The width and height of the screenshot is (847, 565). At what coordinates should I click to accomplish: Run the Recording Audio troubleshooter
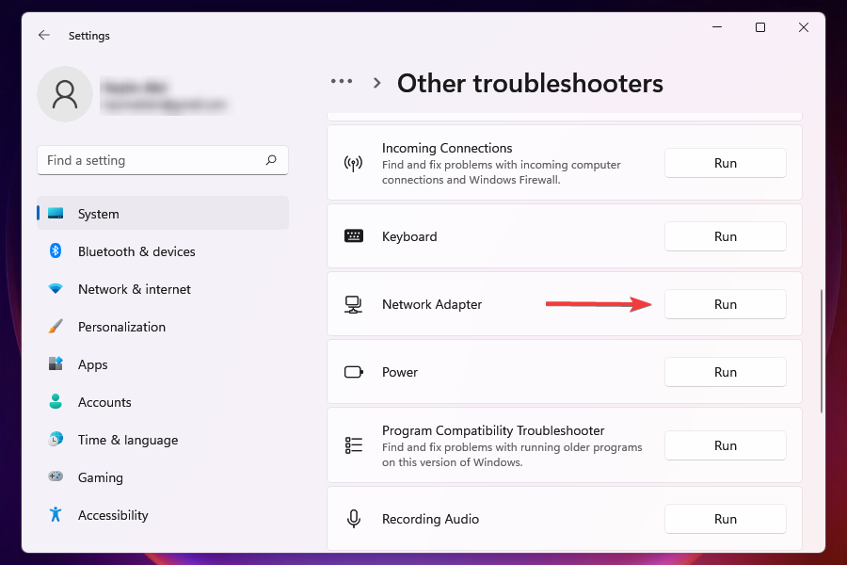pyautogui.click(x=725, y=519)
